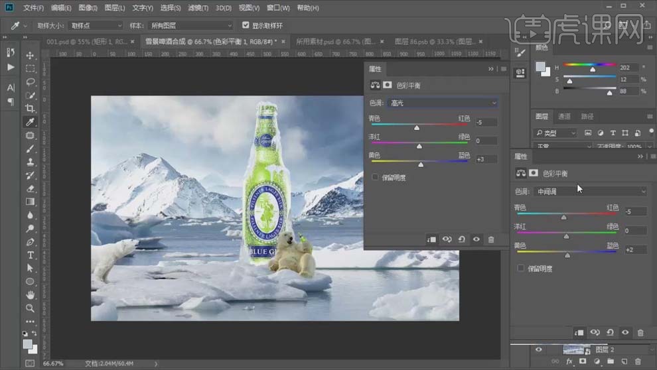Select the Eraser tool
Image resolution: width=657 pixels, height=370 pixels.
[31, 188]
